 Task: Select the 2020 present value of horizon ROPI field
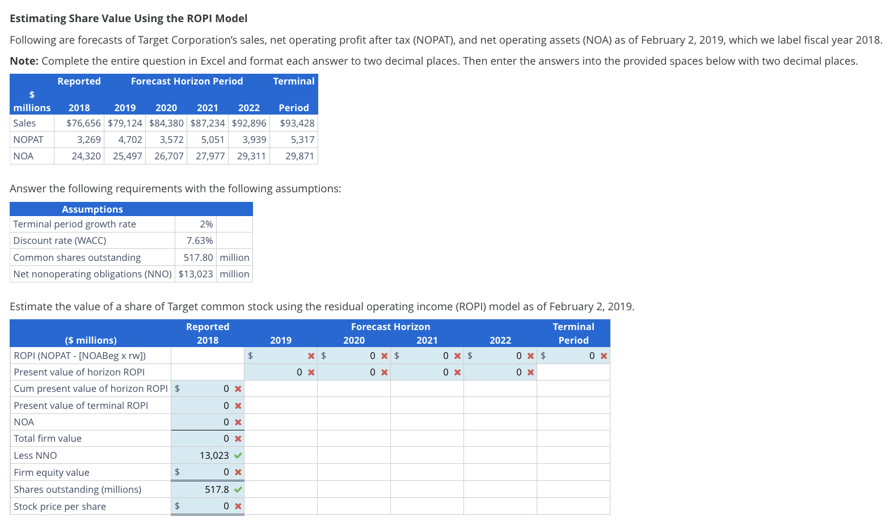coord(354,372)
